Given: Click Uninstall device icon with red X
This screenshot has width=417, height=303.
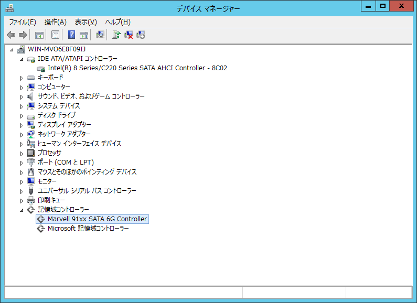Looking at the screenshot, I should tap(129, 35).
